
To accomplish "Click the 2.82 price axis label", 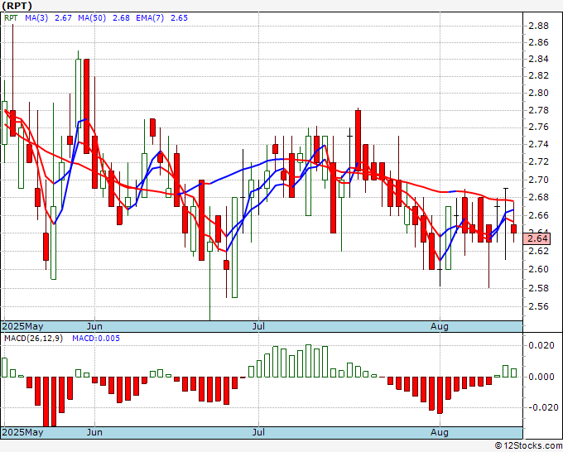I will [539, 76].
